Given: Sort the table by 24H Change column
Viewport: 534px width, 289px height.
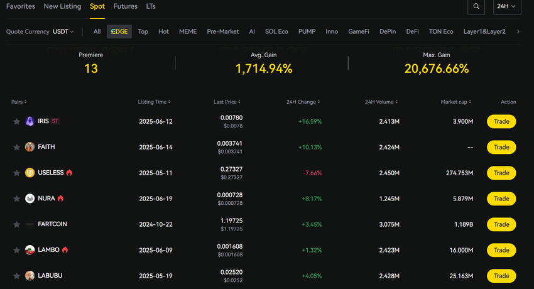Looking at the screenshot, I should pos(302,102).
